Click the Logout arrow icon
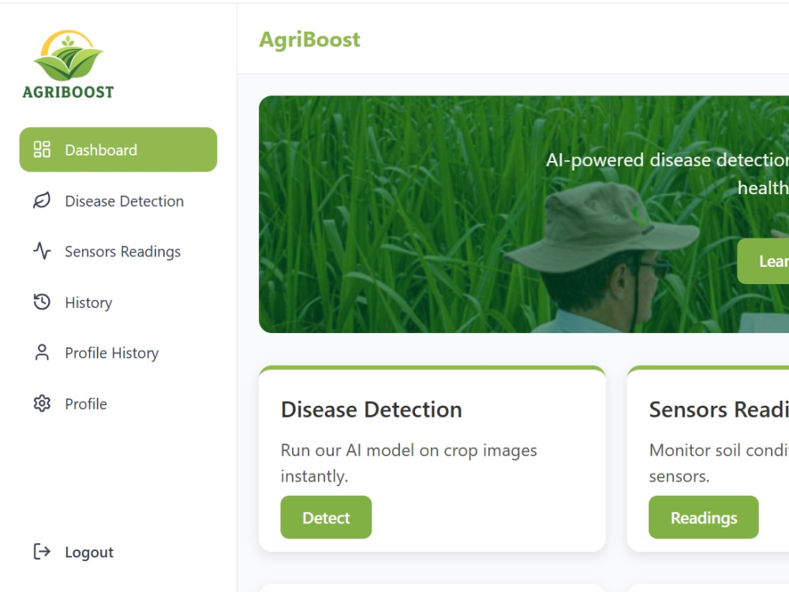789x592 pixels. pos(42,552)
